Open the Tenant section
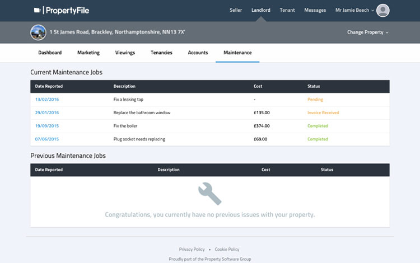420x263 pixels. (x=287, y=10)
